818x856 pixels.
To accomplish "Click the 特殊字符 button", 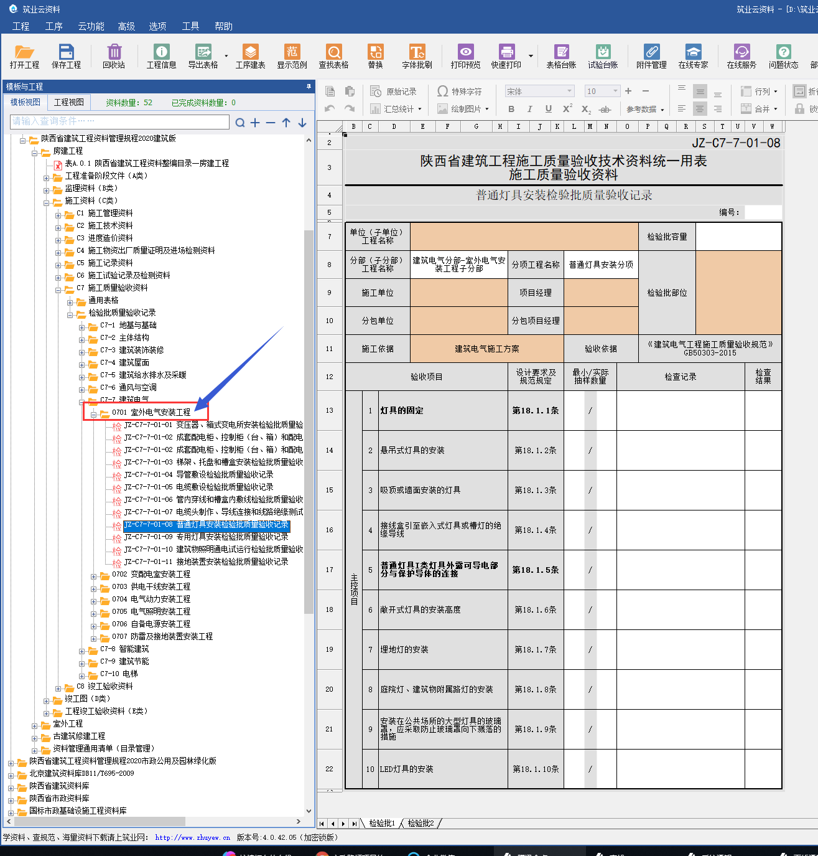I will click(x=460, y=92).
